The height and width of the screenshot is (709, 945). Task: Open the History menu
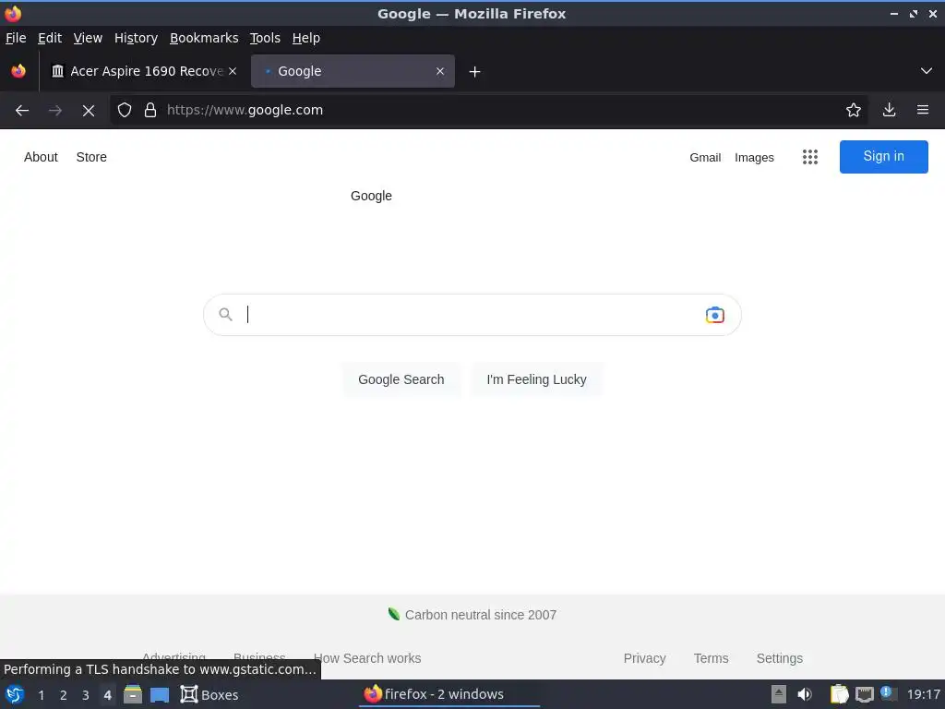[137, 38]
